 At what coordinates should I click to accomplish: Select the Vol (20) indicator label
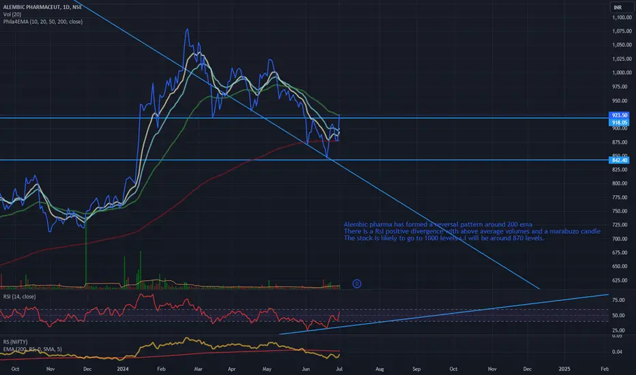pos(12,14)
